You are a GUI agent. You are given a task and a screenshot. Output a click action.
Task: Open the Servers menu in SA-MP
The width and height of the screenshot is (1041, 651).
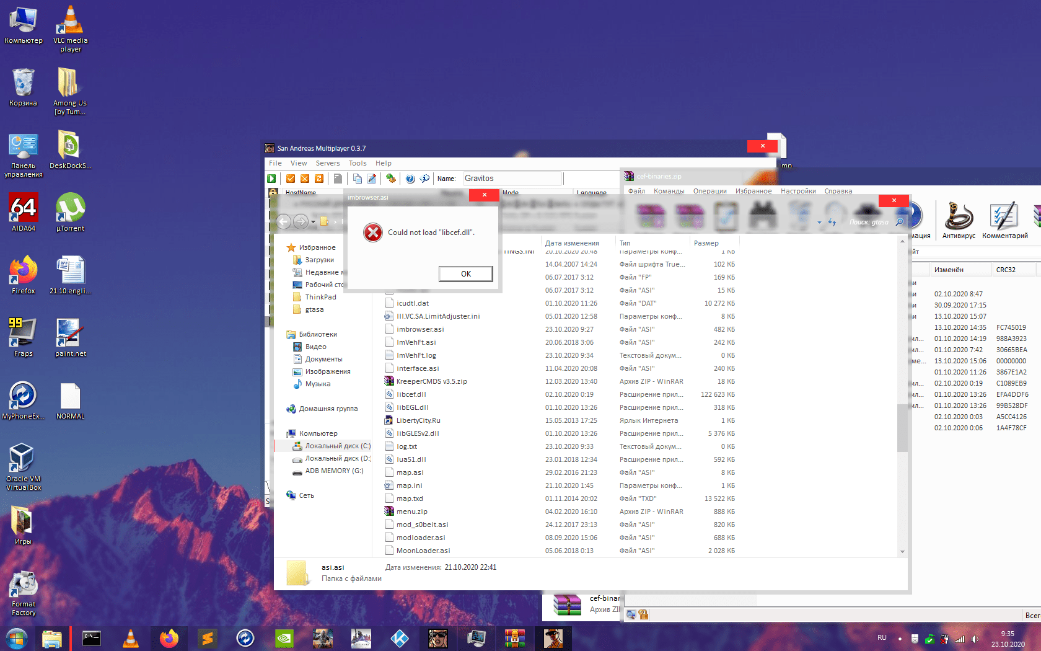tap(327, 163)
